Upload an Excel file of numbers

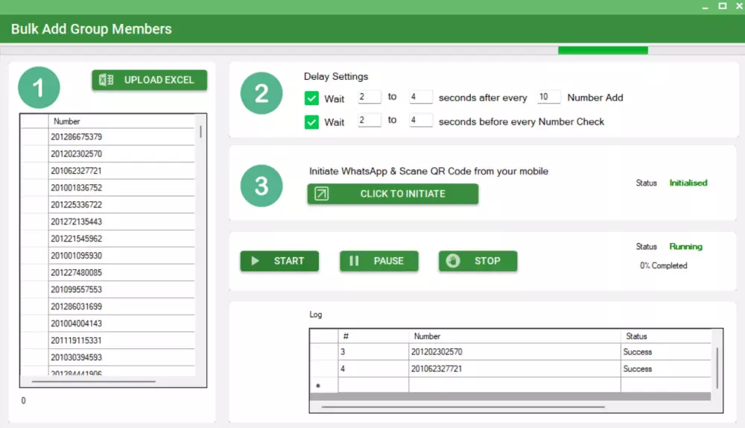tap(150, 80)
